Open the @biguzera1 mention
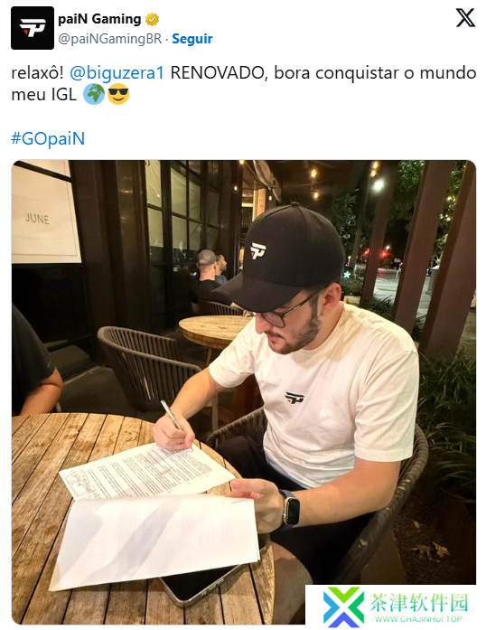486x630 pixels. (117, 73)
